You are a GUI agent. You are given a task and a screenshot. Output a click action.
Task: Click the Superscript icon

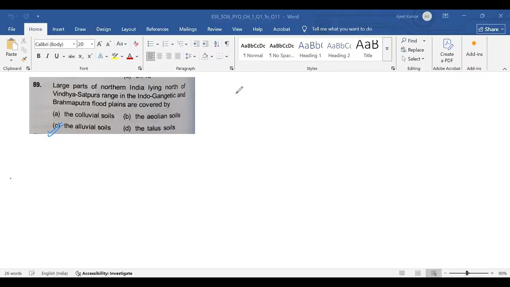(90, 56)
